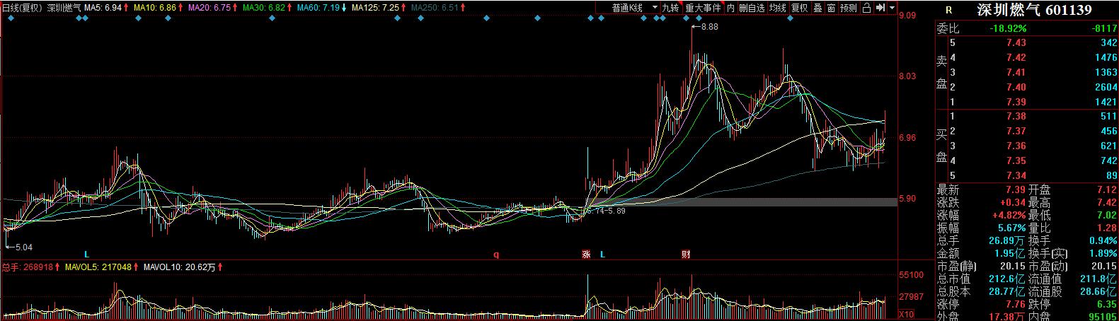The image size is (1119, 321).
Task: Click sell level 3 price 7.41
Action: [x=1016, y=73]
